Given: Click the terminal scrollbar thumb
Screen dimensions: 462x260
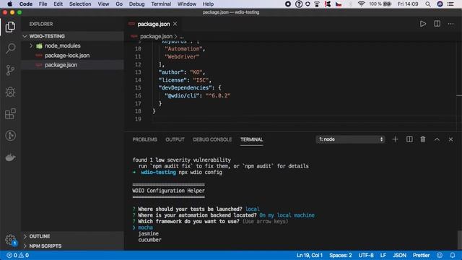Looking at the screenshot, I should 460,239.
